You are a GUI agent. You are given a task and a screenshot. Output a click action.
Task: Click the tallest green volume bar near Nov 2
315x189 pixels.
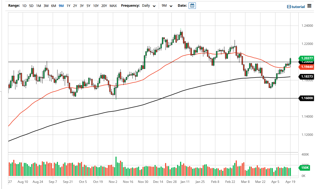coord(116,166)
